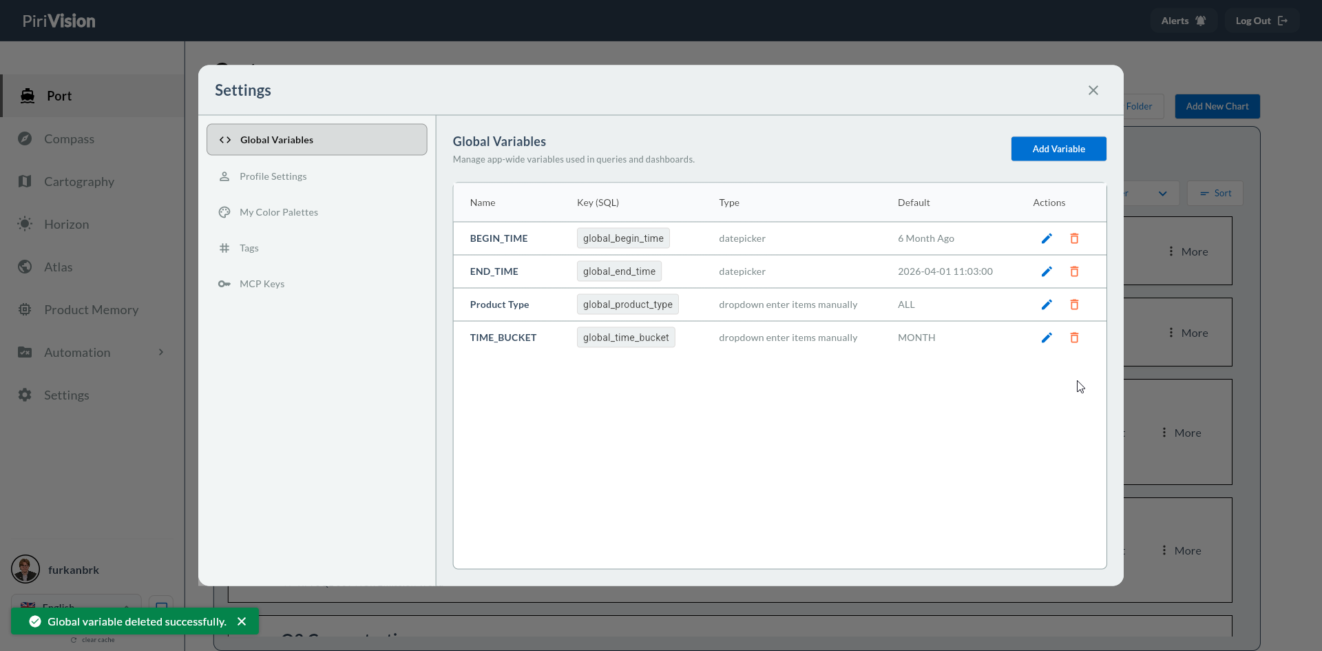Edit the TIME_BUCKET variable with pencil icon
The width and height of the screenshot is (1322, 651).
pyautogui.click(x=1047, y=338)
